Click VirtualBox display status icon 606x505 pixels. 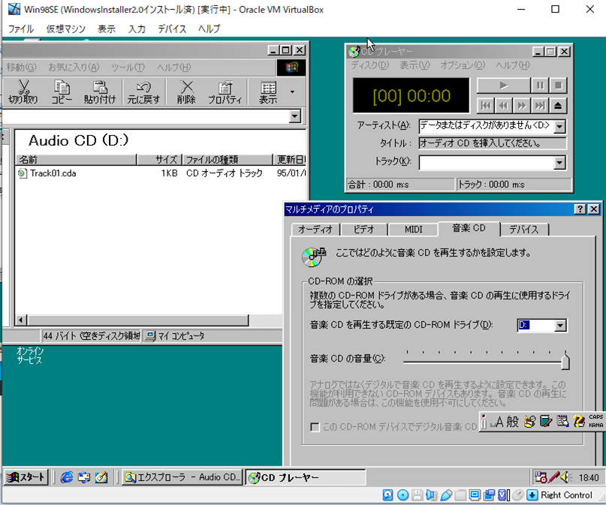point(475,495)
